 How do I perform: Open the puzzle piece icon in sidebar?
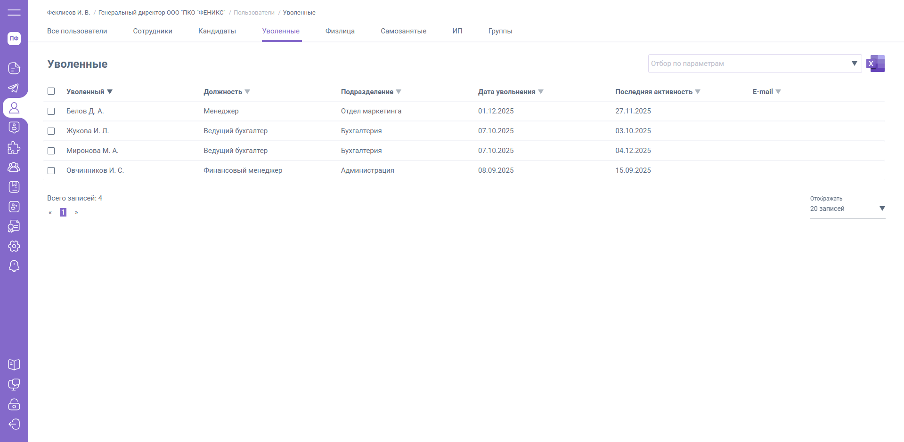click(x=14, y=147)
